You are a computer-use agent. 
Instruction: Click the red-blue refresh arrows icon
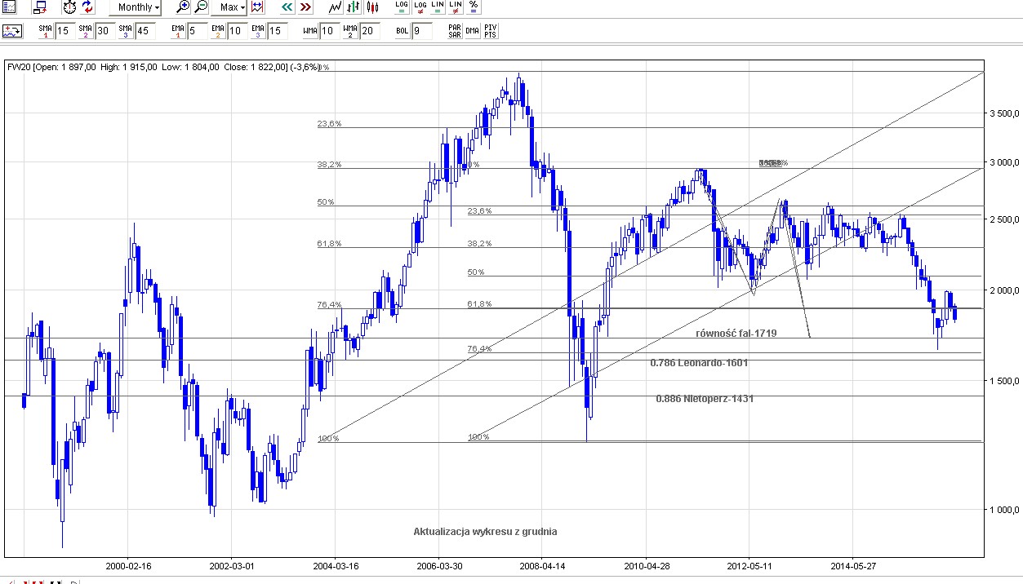coord(87,7)
